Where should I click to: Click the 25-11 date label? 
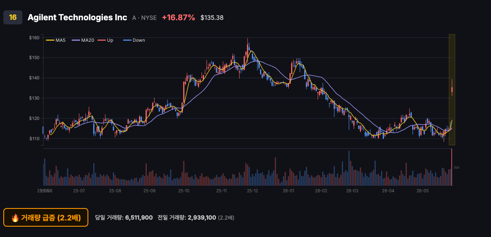tap(221, 191)
